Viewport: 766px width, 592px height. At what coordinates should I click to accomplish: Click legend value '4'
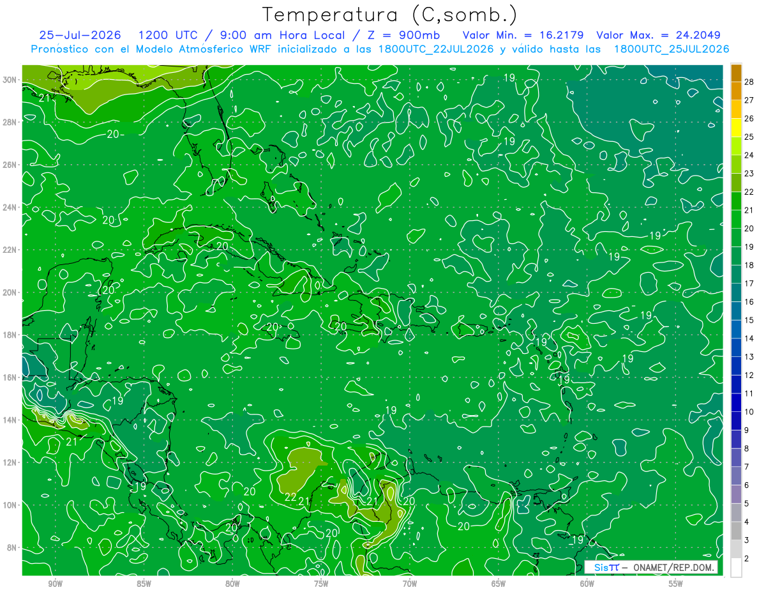click(747, 522)
